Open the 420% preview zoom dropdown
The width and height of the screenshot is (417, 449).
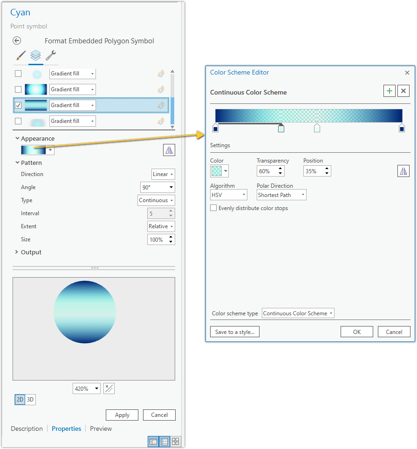87,388
